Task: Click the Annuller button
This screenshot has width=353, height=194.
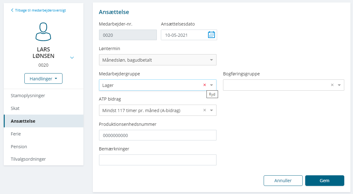Action: [283, 181]
